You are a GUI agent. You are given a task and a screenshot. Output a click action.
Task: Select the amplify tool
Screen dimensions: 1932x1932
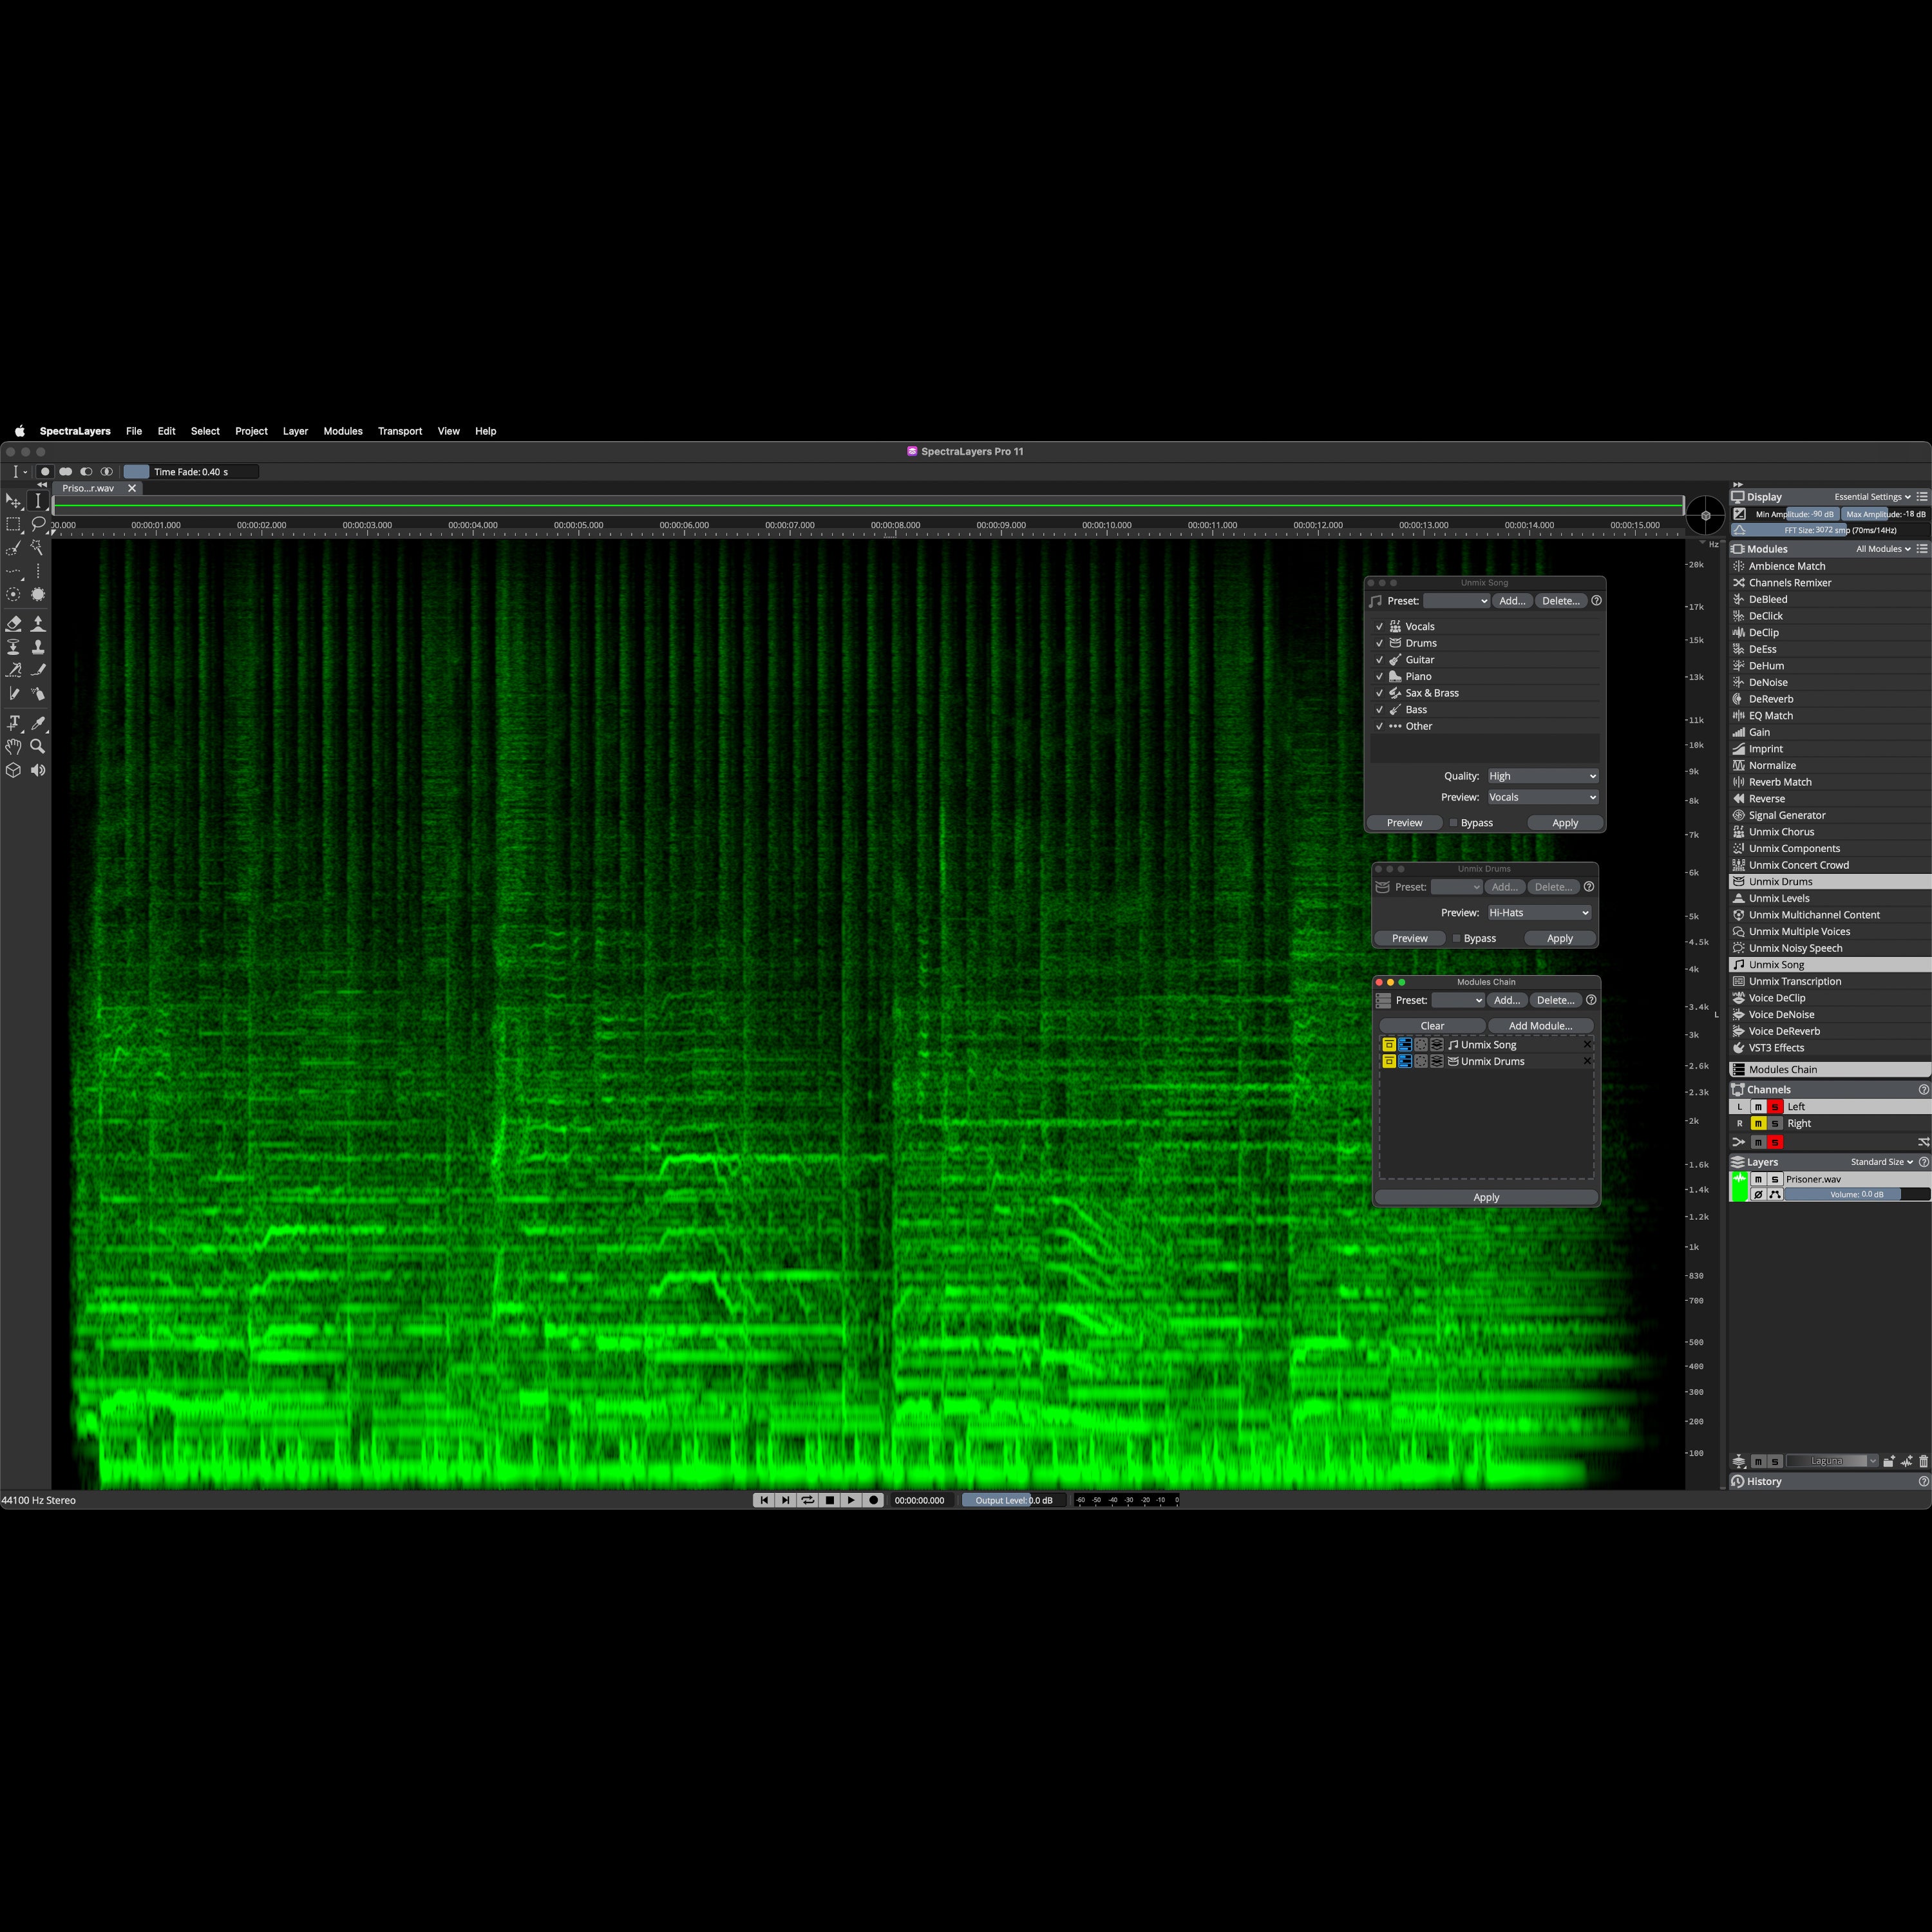(x=38, y=624)
